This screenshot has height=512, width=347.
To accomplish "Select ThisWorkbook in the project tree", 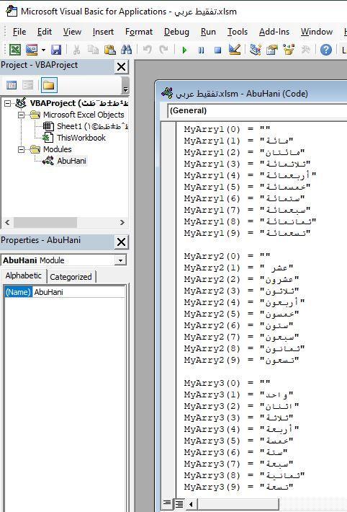I will click(x=81, y=138).
